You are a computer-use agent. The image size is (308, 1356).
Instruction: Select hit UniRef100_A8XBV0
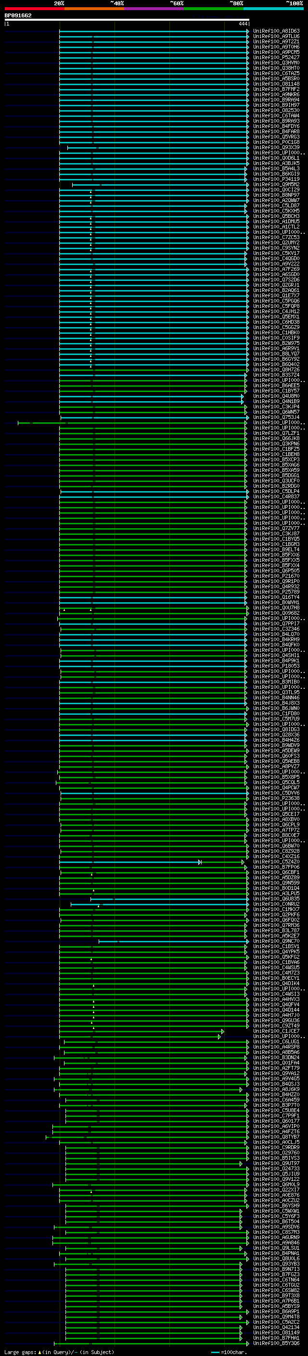pos(276,819)
